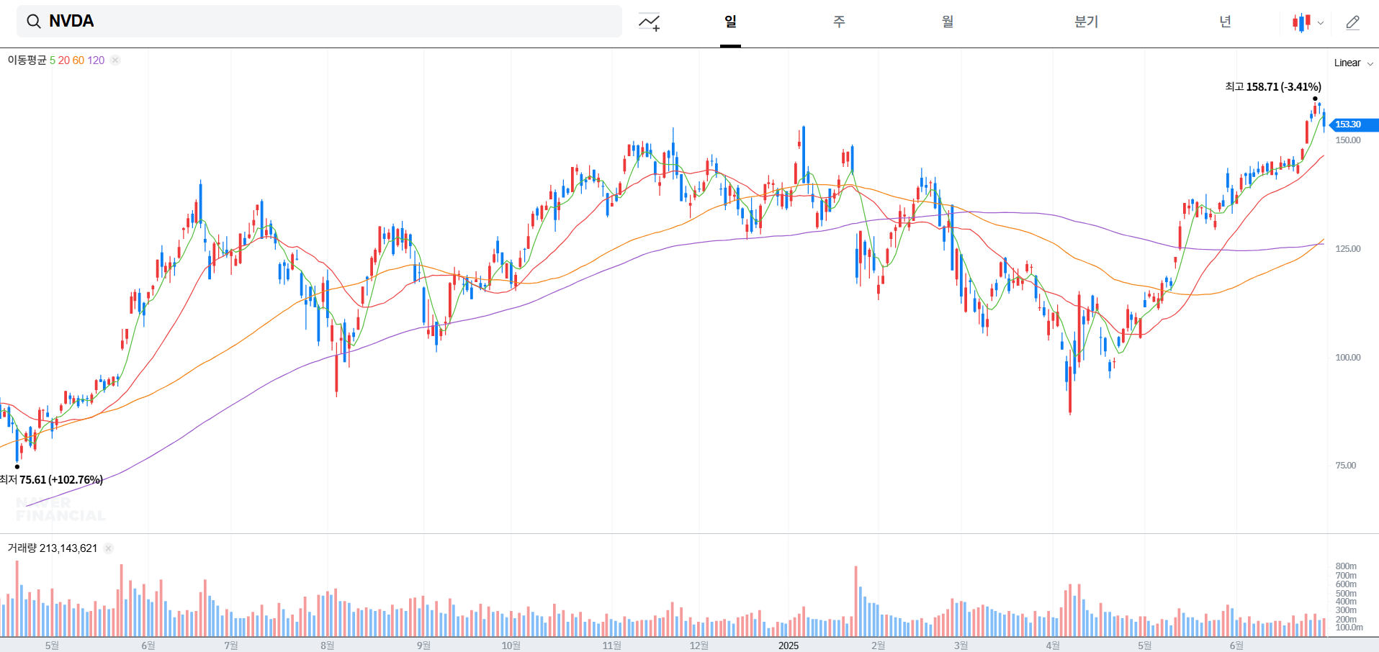This screenshot has height=652, width=1379.
Task: Open the add indicator chart icon
Action: coord(649,22)
